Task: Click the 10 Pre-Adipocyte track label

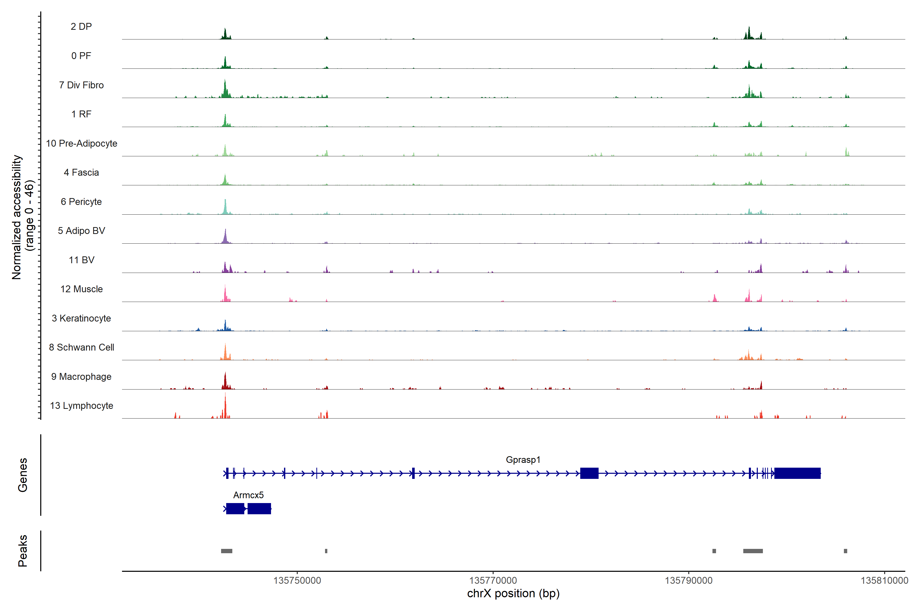Action: [x=82, y=143]
